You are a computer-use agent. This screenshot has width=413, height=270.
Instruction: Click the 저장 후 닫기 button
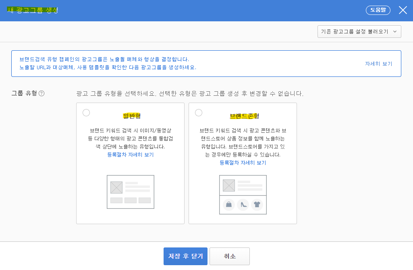pos(185,256)
